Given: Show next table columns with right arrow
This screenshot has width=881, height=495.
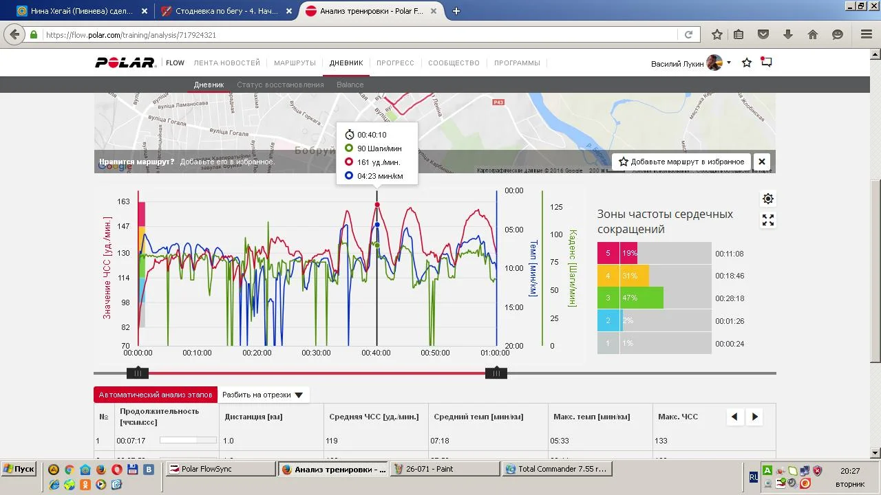Looking at the screenshot, I should point(755,417).
